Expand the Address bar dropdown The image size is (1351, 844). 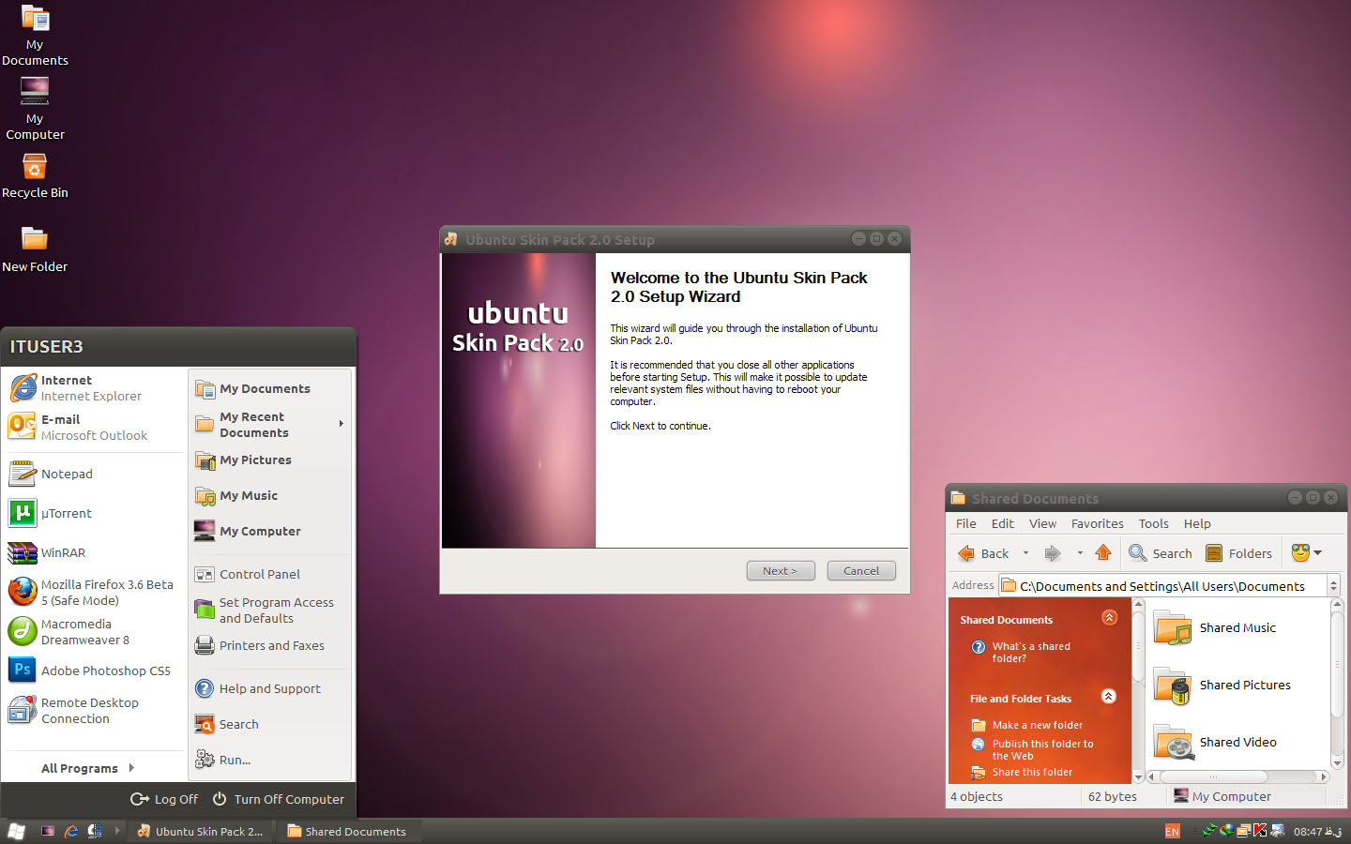pyautogui.click(x=1333, y=585)
